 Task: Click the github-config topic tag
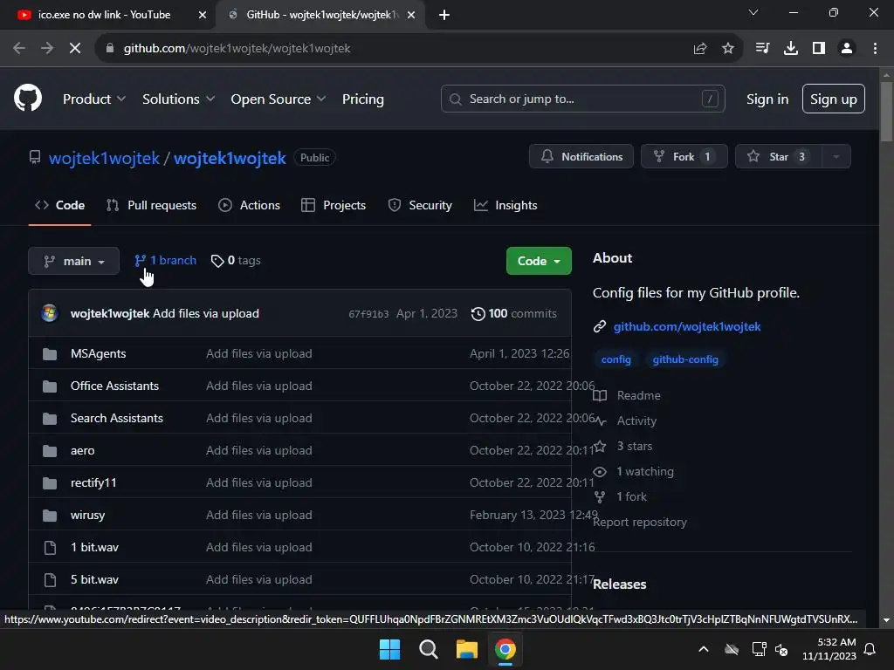685,359
